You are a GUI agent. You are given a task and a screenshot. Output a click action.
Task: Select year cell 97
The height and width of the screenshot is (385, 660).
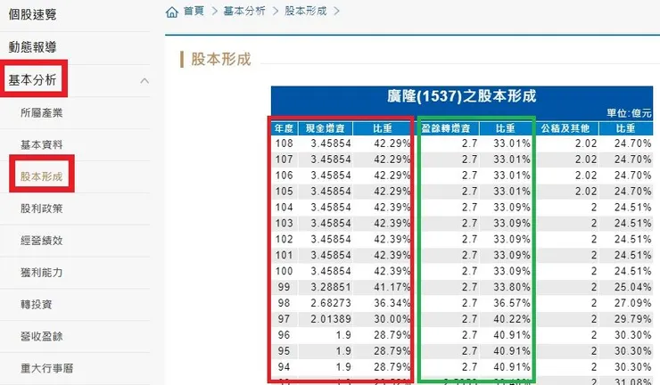click(285, 319)
